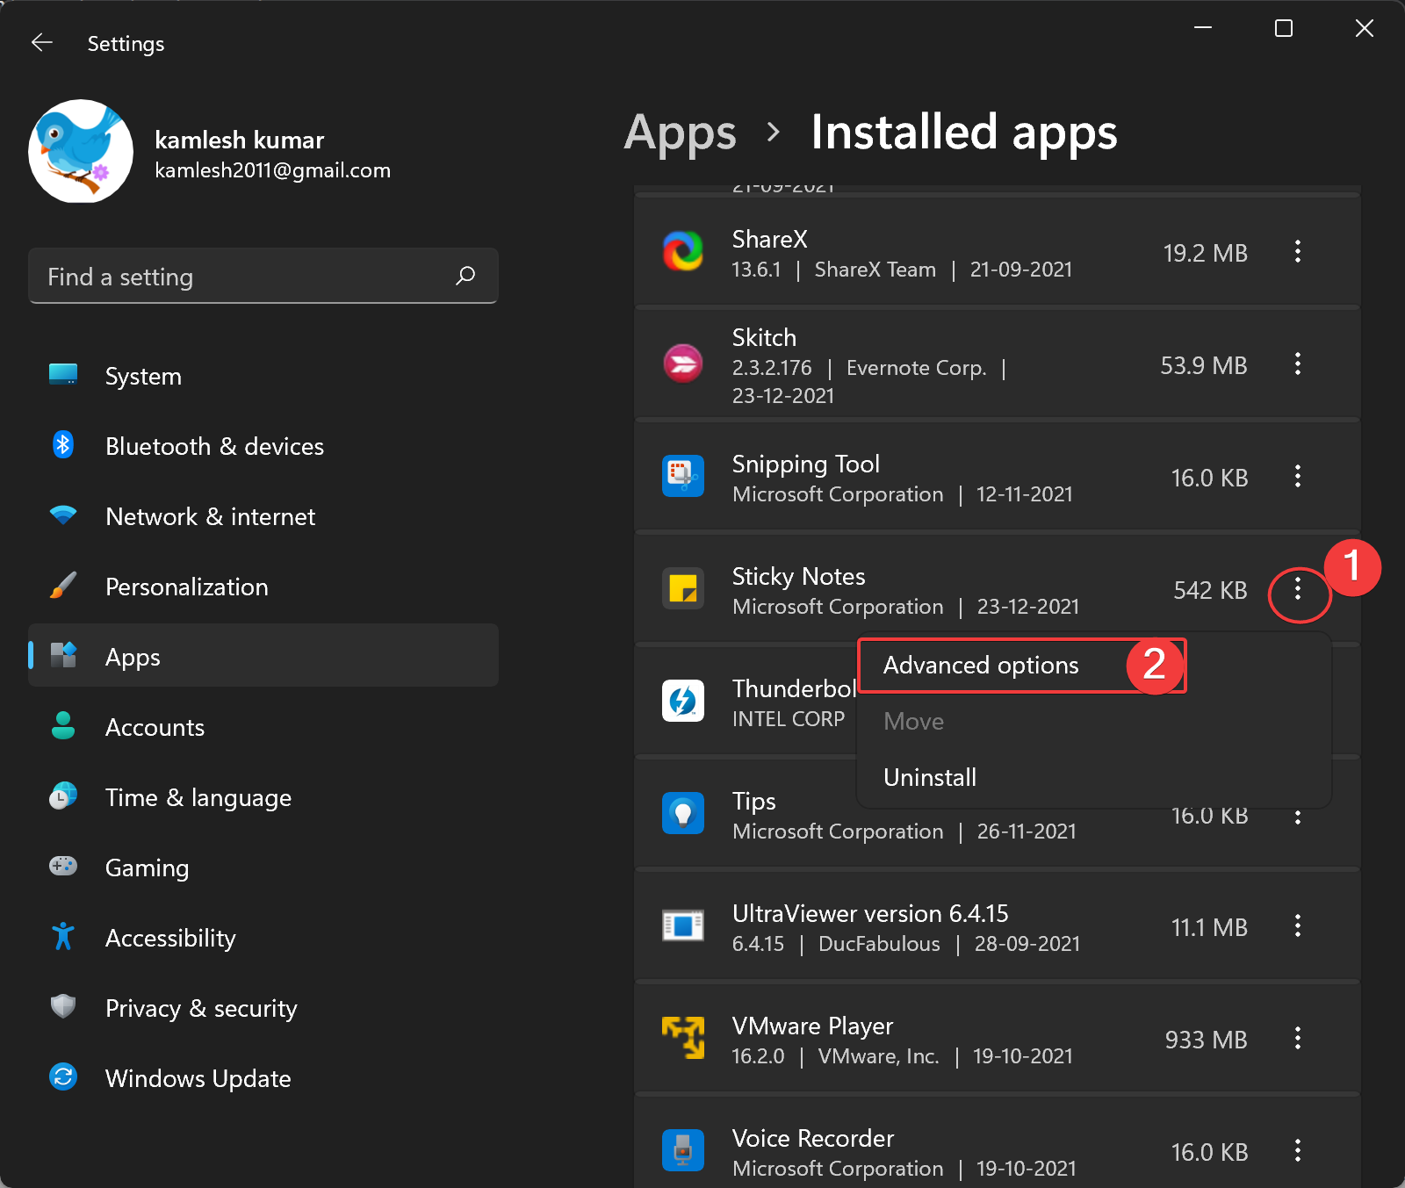1405x1188 pixels.
Task: Click the search magnifier icon
Action: (465, 277)
